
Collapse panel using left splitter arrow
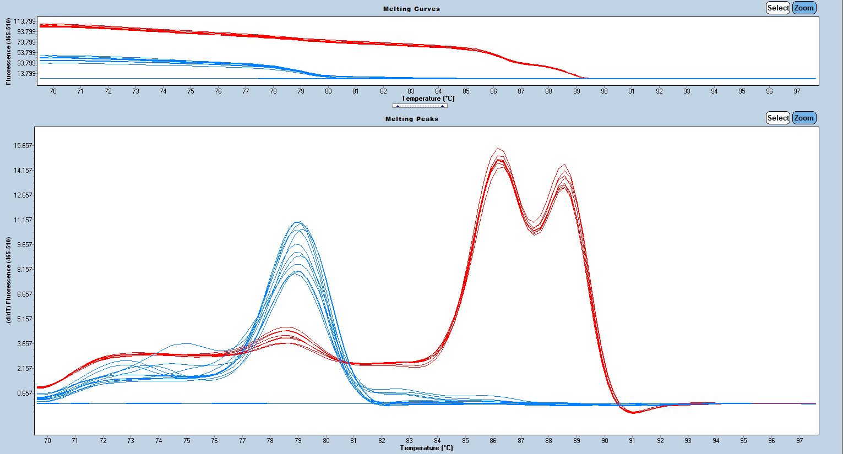[x=398, y=106]
